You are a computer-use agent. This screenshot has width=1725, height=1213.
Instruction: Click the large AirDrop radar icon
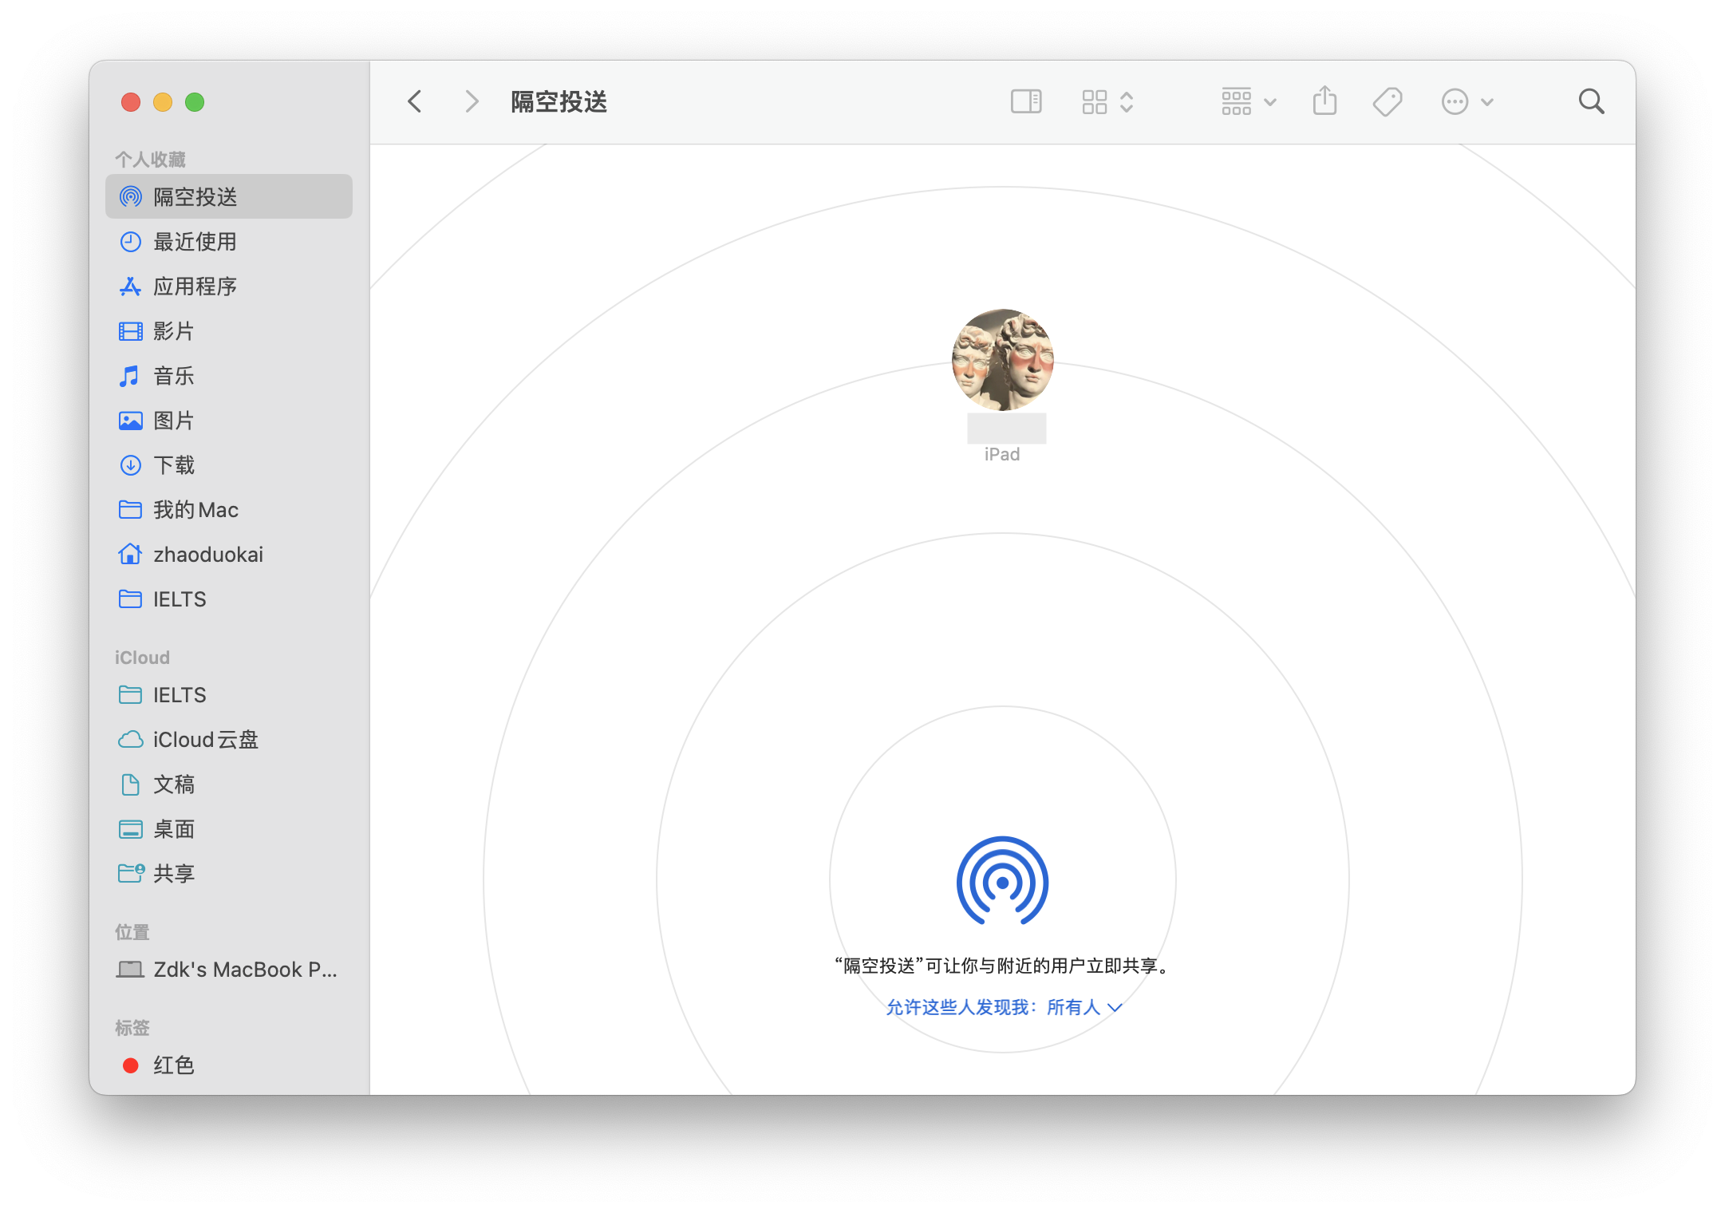(x=1002, y=881)
